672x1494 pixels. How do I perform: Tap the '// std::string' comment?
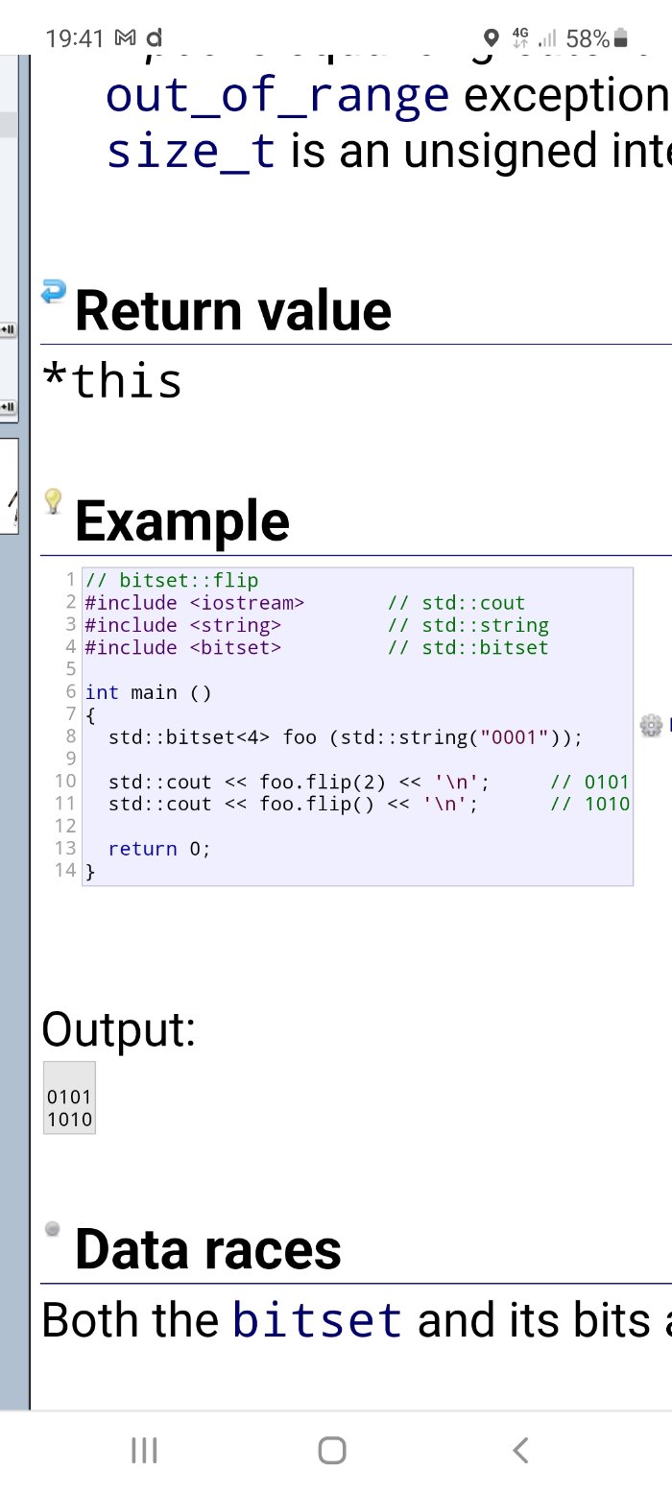468,625
